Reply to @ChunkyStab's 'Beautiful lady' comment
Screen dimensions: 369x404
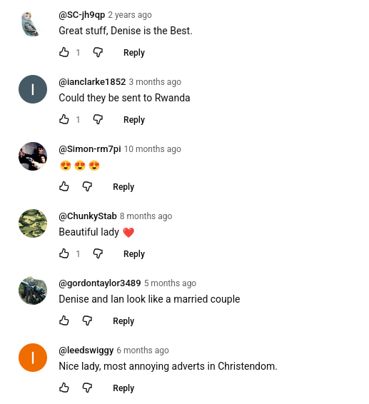pyautogui.click(x=134, y=254)
